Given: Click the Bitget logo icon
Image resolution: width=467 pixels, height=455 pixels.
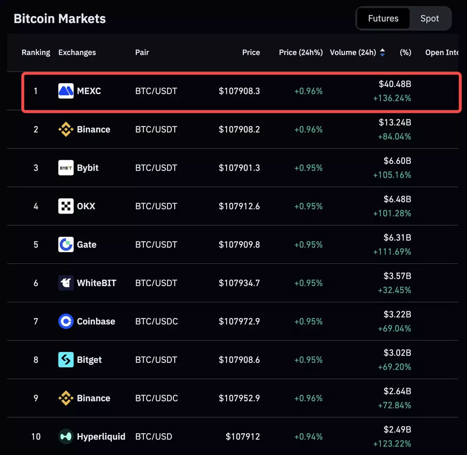Looking at the screenshot, I should click(66, 360).
